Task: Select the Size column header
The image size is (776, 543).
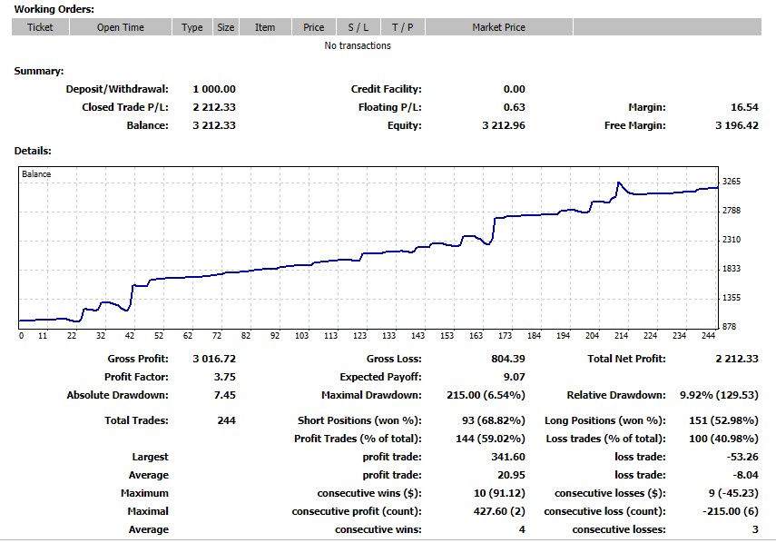Action: pyautogui.click(x=225, y=27)
